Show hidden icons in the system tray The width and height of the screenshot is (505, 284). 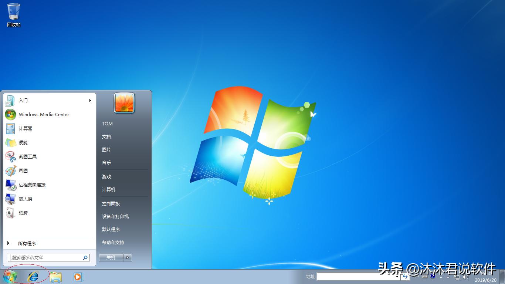[x=448, y=277]
